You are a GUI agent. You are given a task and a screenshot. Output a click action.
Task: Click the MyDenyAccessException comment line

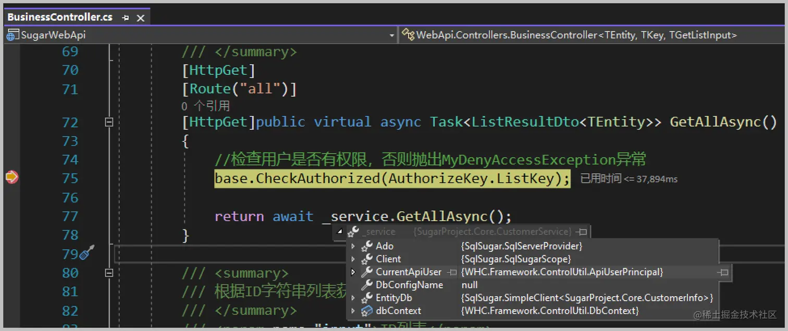point(430,160)
